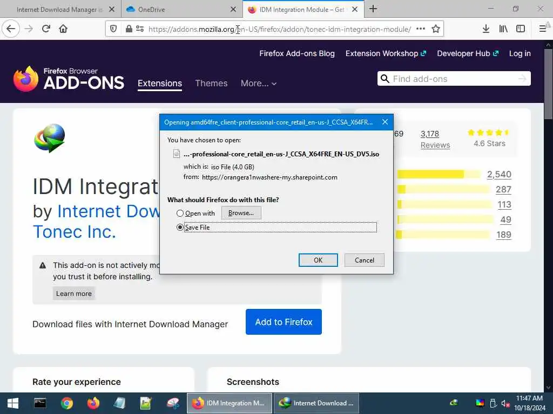Open a new tab with plus button
This screenshot has height=414, width=553.
(373, 9)
